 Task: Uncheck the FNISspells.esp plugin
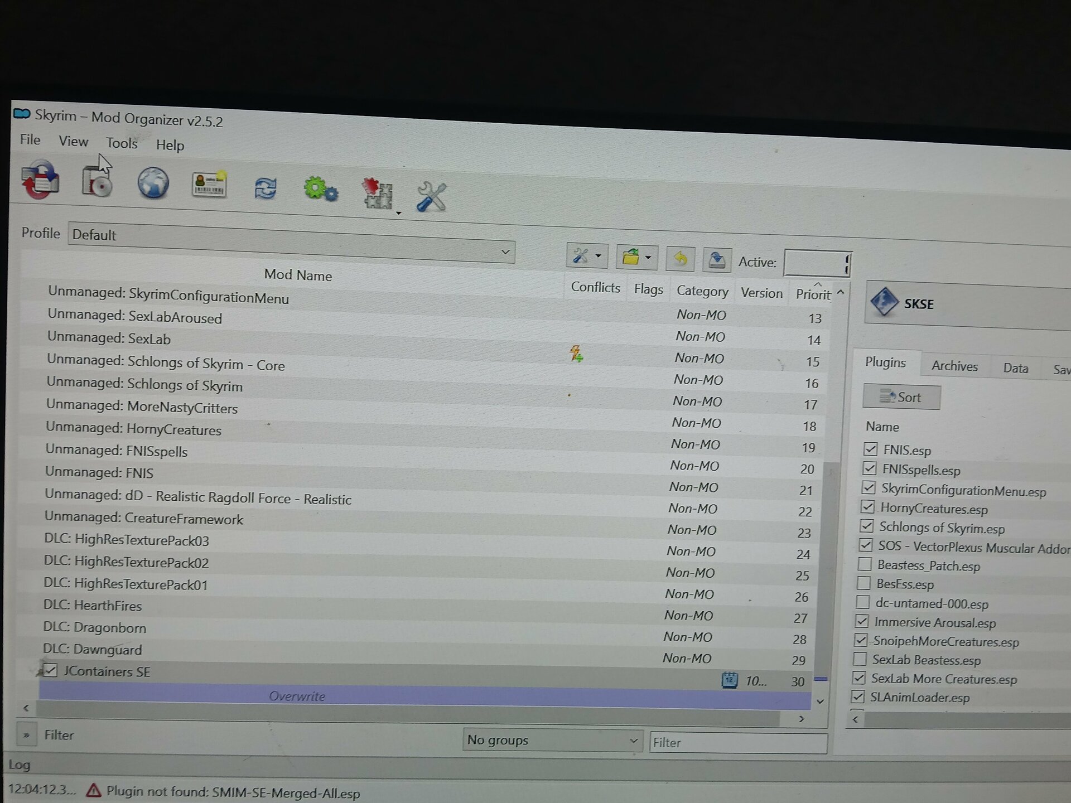tap(869, 468)
